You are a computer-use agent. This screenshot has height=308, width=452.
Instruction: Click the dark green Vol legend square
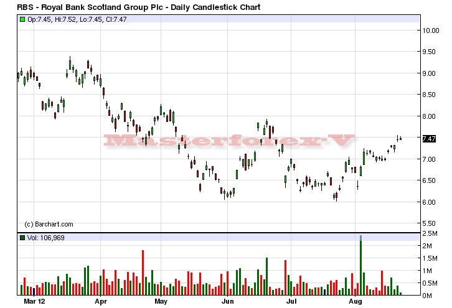tap(22, 238)
